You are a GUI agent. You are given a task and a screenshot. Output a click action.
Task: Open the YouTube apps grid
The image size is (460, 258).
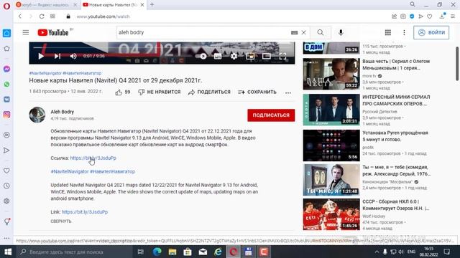(388, 32)
